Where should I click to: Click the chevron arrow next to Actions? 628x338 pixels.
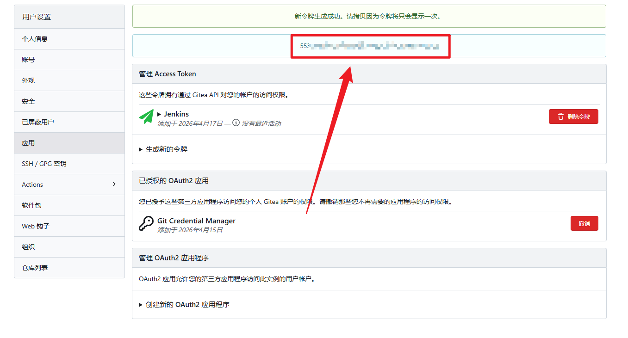point(114,184)
